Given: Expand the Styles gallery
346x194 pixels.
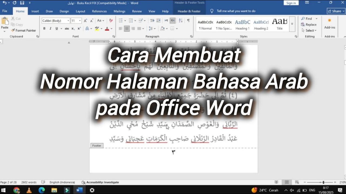Looking at the screenshot, I should (x=292, y=24).
